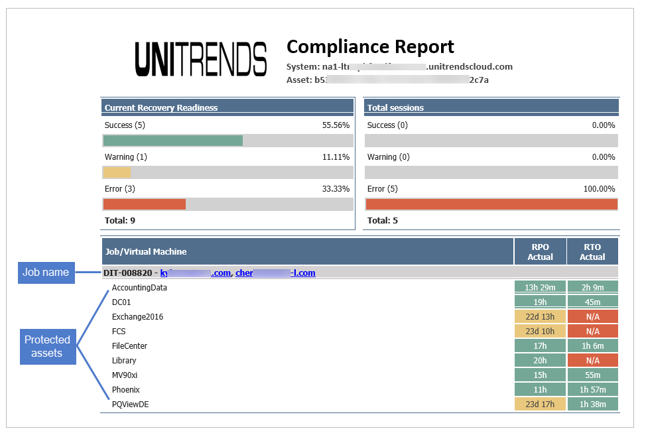Click the Job/Virtual Machine column header
Viewport: 646px width, 437px height.
pos(307,251)
